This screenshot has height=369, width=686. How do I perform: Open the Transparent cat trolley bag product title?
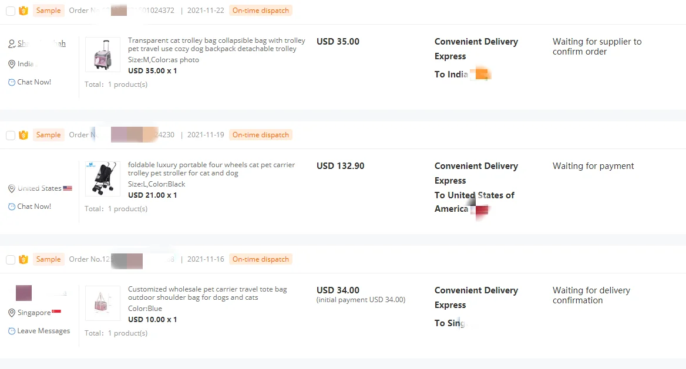pos(217,45)
